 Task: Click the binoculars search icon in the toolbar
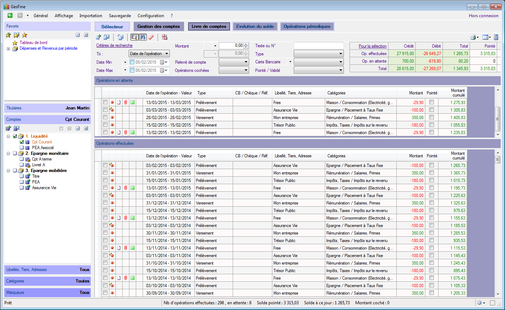(143, 37)
